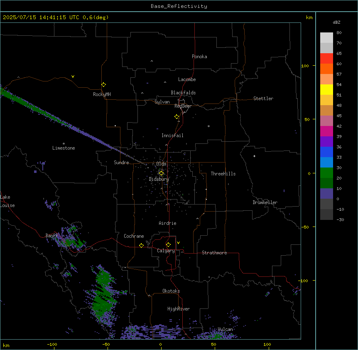Click the Vulcan label

pos(226,329)
